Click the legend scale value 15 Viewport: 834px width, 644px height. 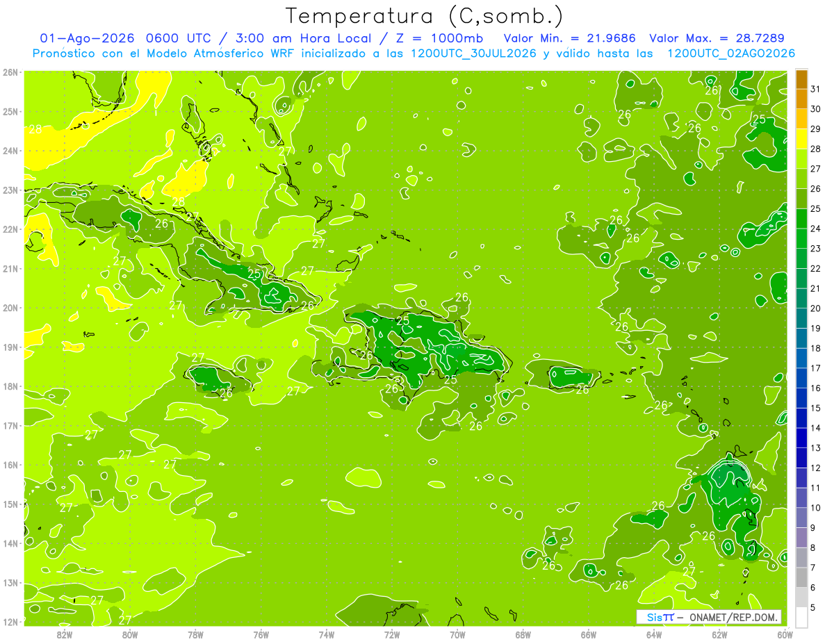point(815,408)
